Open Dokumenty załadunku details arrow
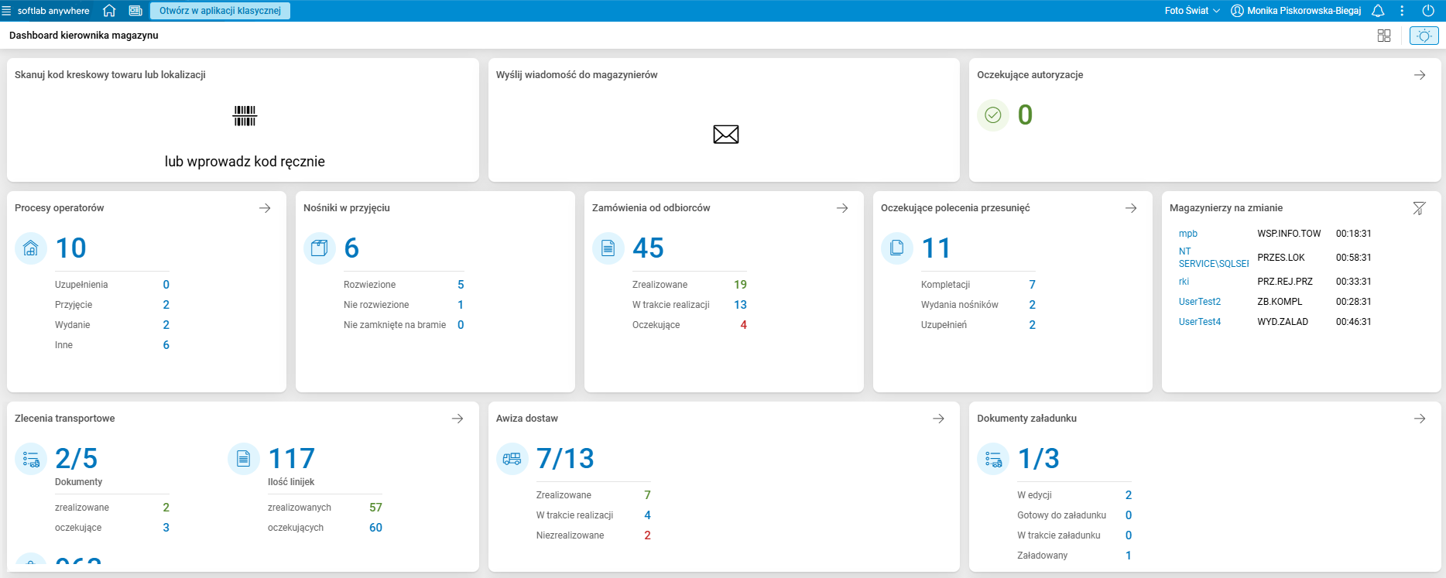This screenshot has height=578, width=1446. click(1420, 419)
